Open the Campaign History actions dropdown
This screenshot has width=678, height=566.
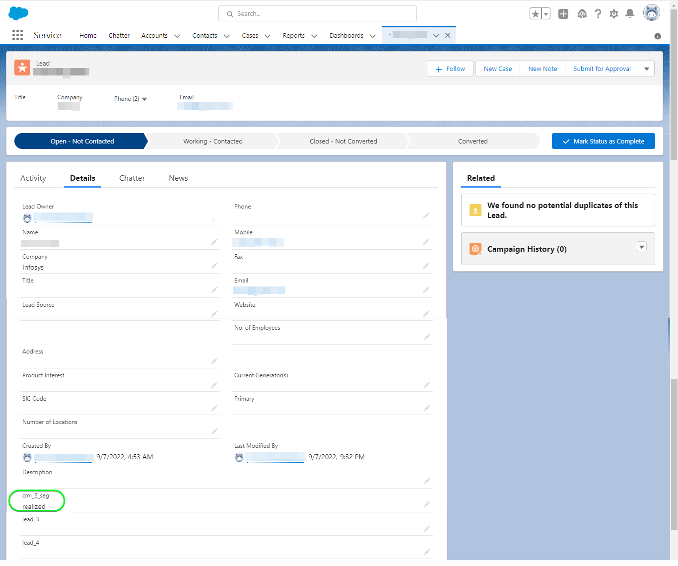point(642,247)
